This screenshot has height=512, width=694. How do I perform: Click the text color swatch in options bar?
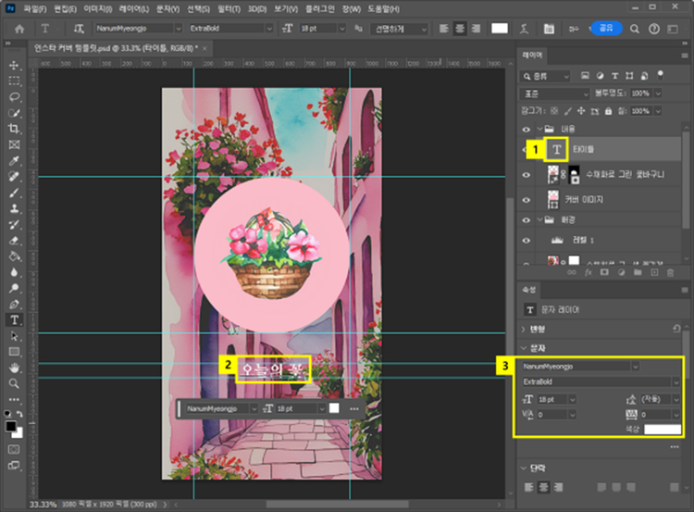tap(500, 29)
